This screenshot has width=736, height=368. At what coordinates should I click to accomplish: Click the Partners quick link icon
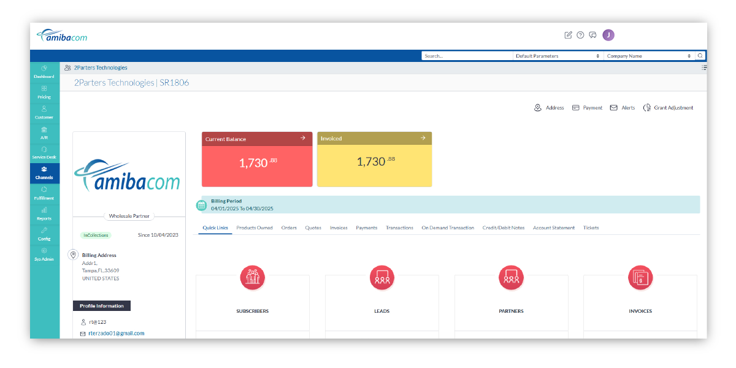pyautogui.click(x=511, y=278)
